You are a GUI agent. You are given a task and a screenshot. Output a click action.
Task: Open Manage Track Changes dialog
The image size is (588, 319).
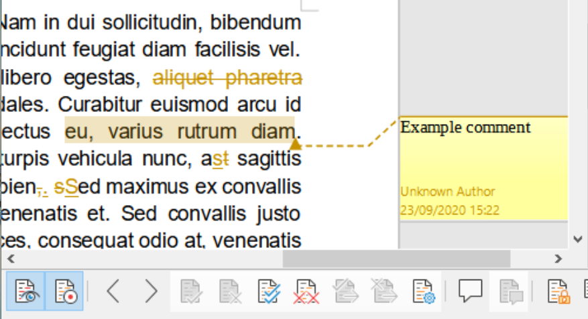click(423, 292)
